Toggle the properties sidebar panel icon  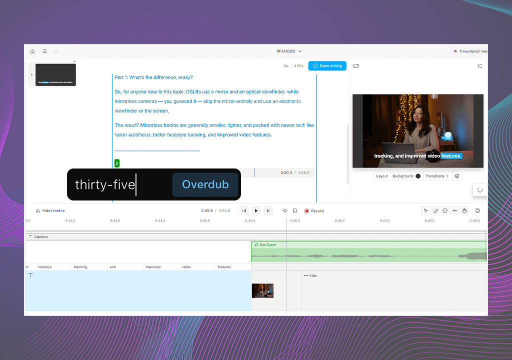[x=479, y=66]
